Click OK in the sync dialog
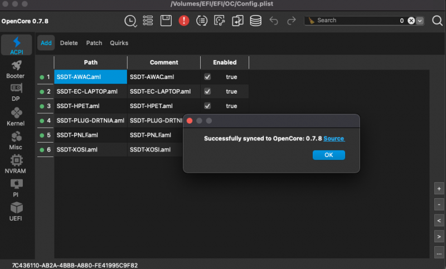The height and width of the screenshot is (269, 446). tap(329, 155)
